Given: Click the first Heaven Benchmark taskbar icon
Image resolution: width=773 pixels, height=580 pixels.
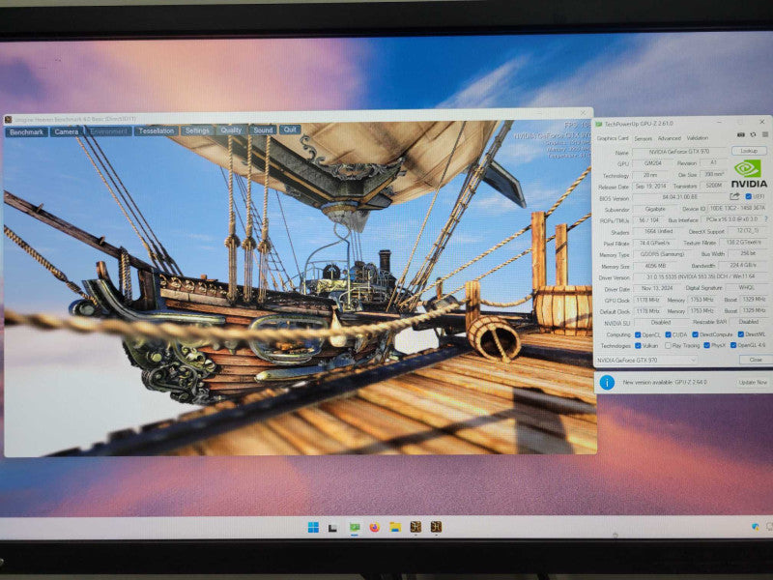Looking at the screenshot, I should click(x=415, y=527).
